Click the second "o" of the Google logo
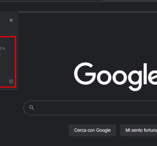 click(x=120, y=77)
